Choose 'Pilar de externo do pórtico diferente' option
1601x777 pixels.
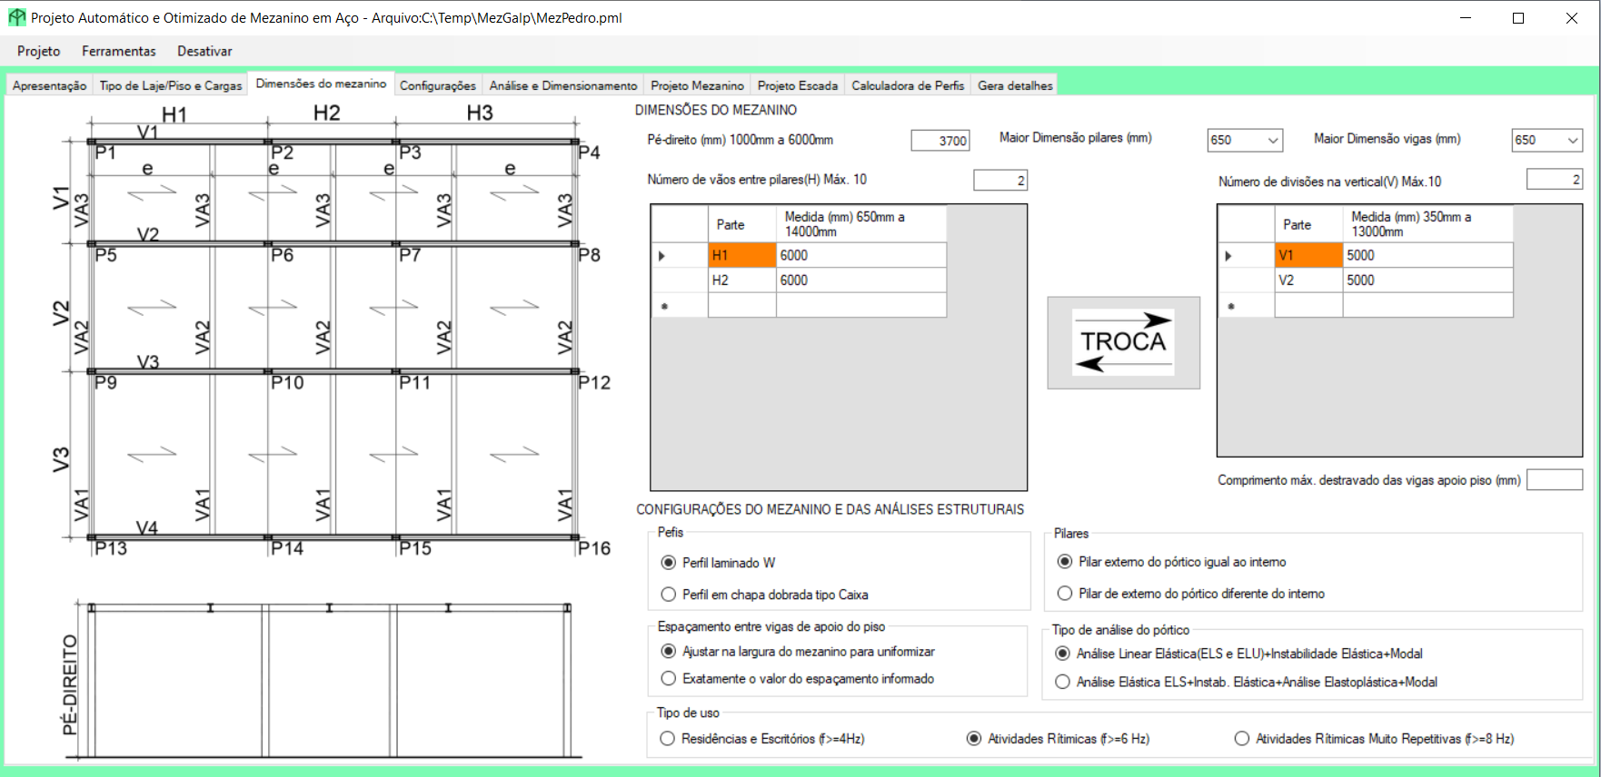[1065, 594]
